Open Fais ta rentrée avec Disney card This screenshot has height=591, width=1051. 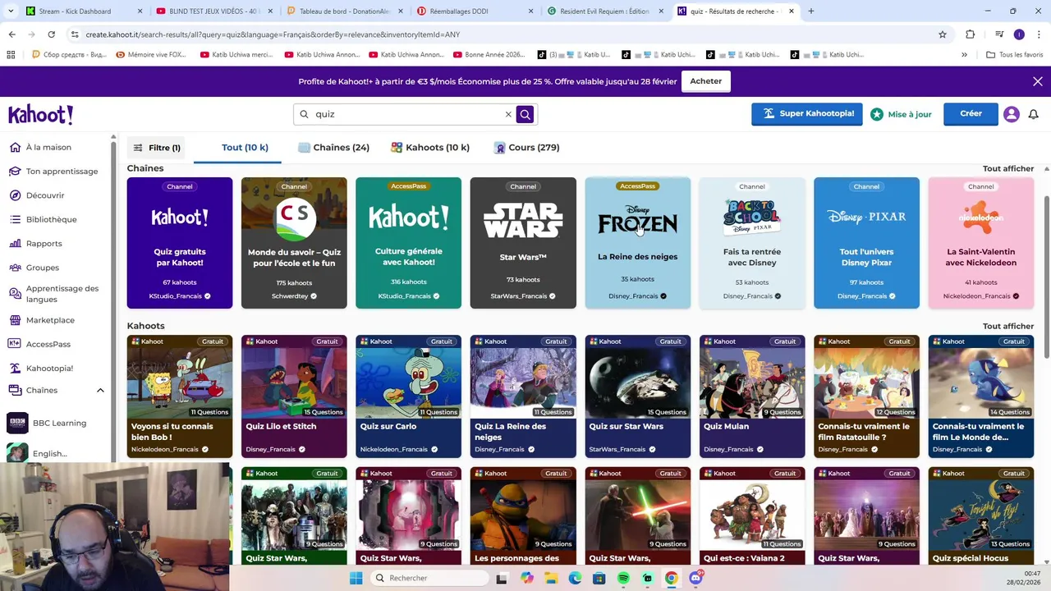click(752, 243)
